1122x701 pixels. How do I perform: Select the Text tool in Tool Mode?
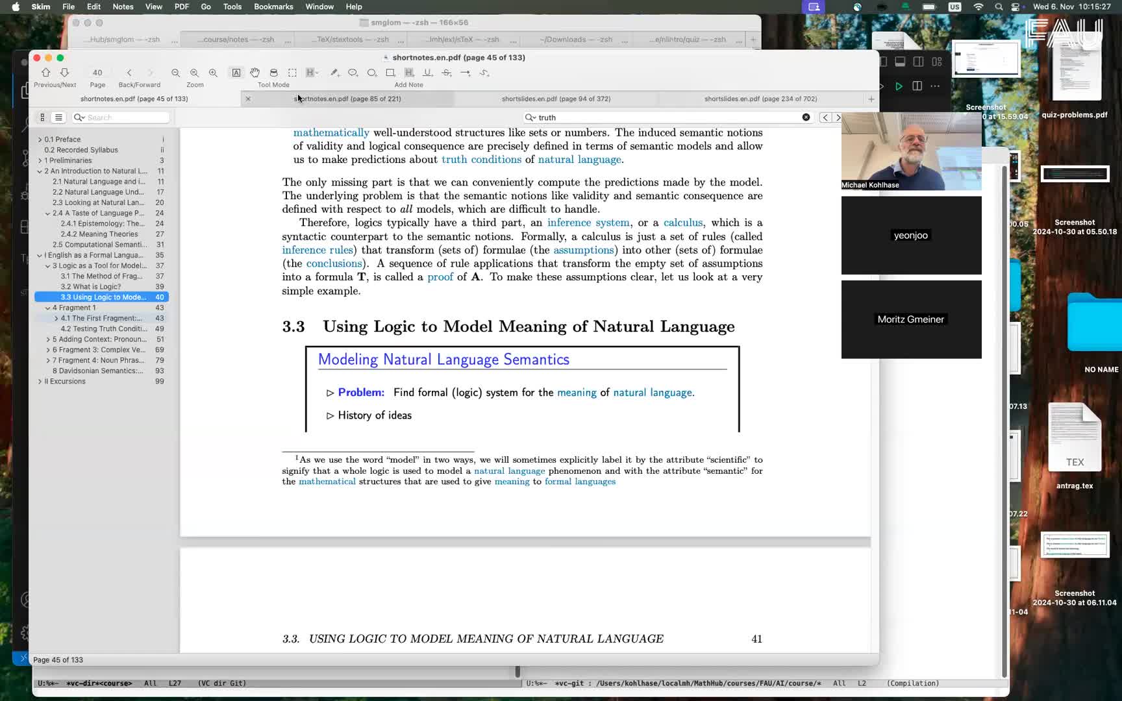tap(236, 73)
